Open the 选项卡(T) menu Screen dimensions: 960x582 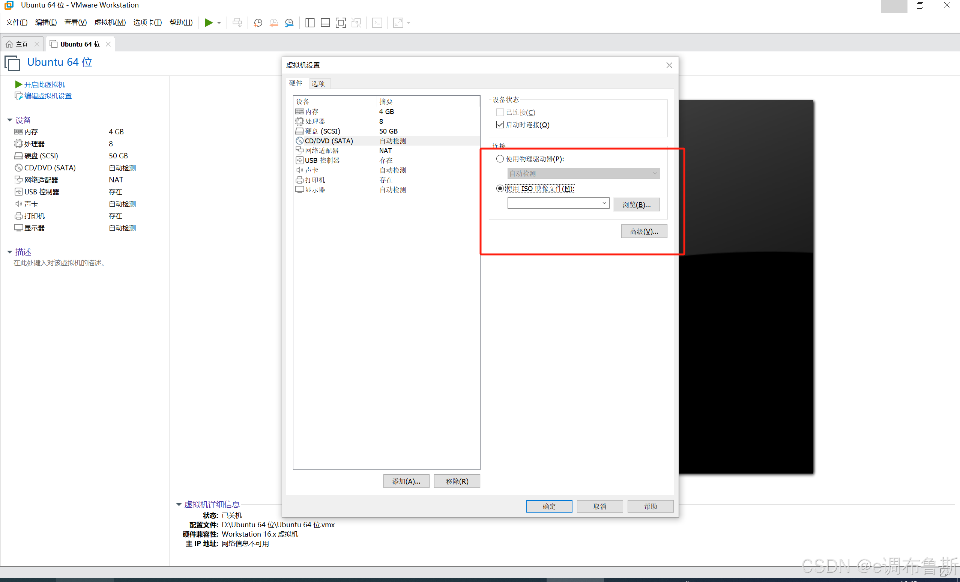(148, 22)
